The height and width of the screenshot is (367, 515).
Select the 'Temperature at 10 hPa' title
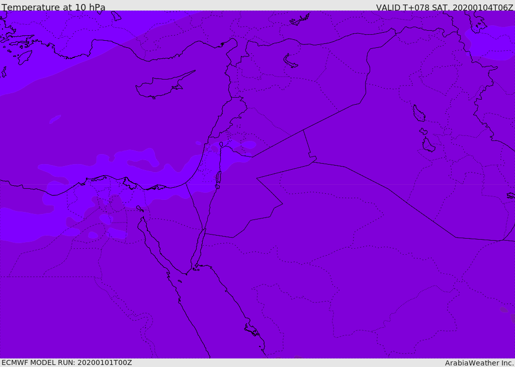(53, 7)
